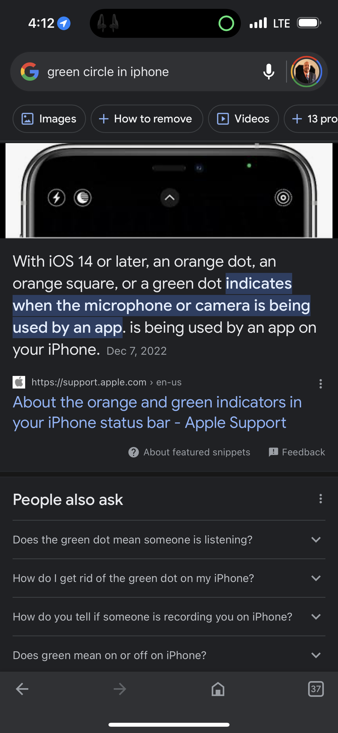
Task: Open the home button in bottom bar
Action: 218,689
